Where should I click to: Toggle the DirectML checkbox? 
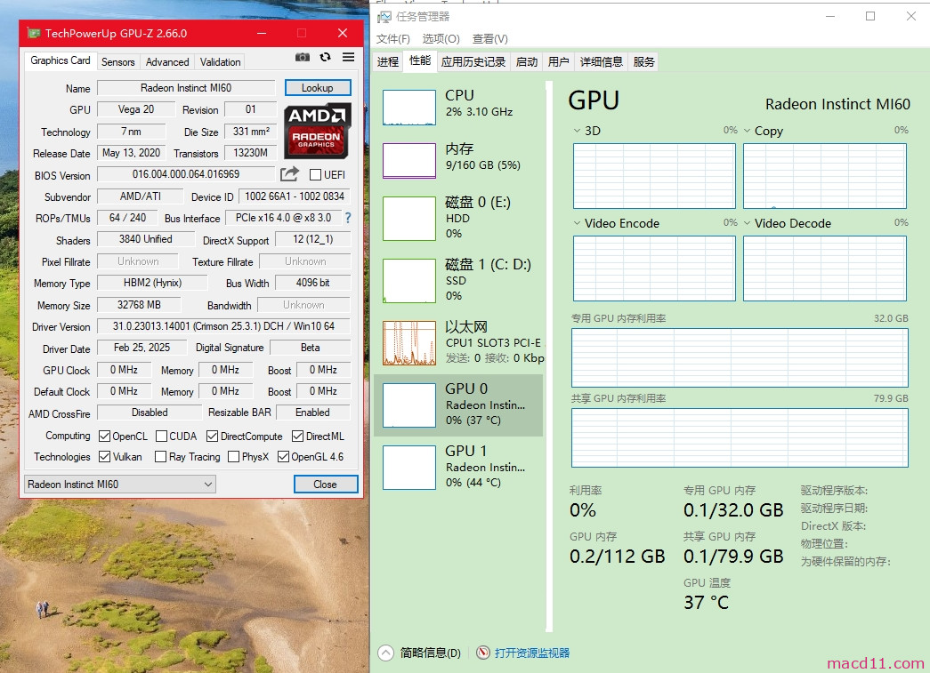pyautogui.click(x=298, y=436)
